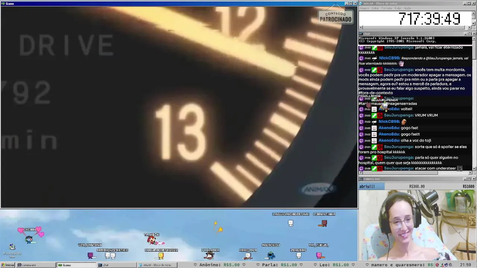Open the Ajuda menu in Bloco de notas

pos(407,8)
